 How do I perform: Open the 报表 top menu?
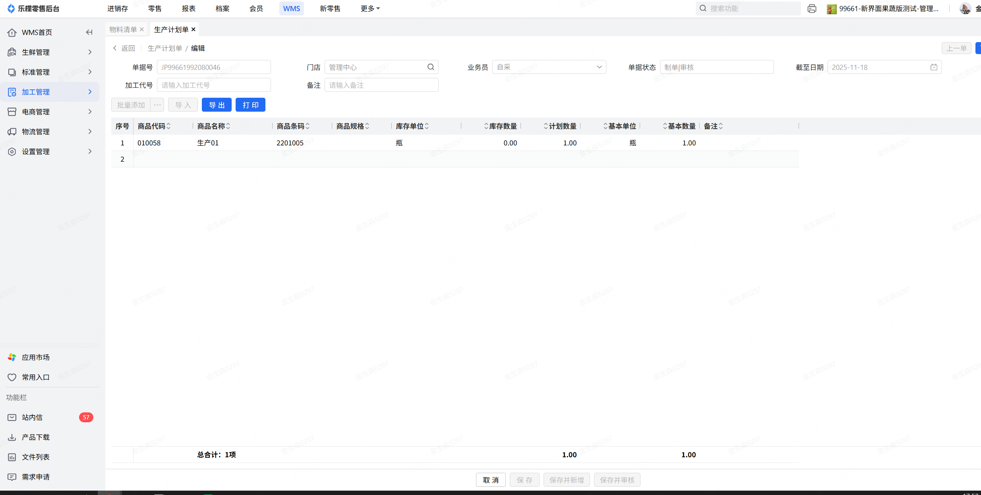click(x=188, y=8)
